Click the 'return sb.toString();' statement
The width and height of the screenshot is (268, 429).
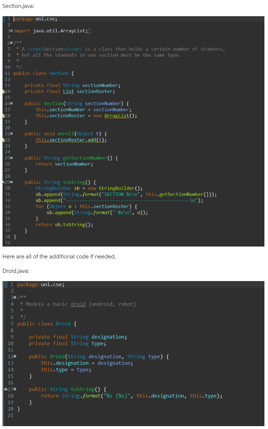tap(64, 225)
